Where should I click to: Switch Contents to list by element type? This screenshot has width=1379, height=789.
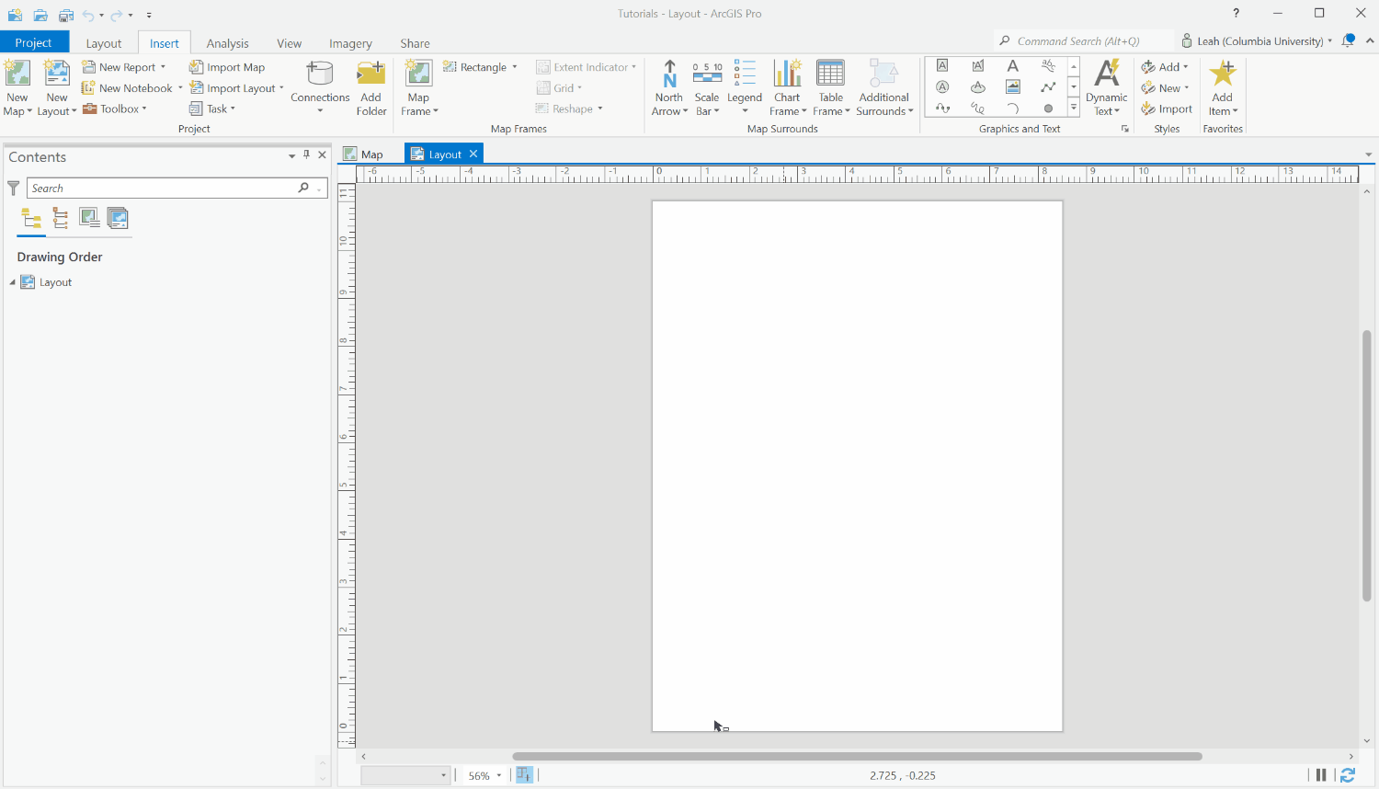(60, 218)
